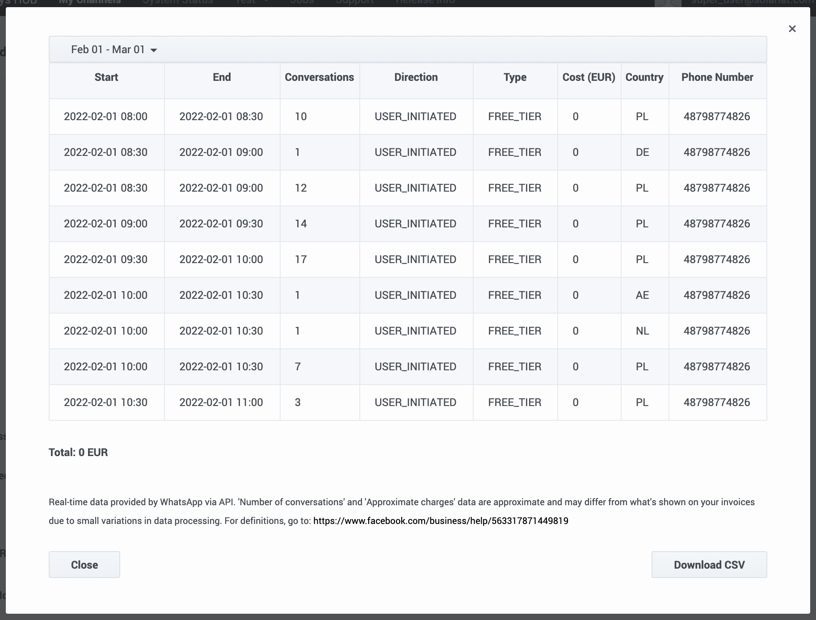Open the Facebook business help link
The width and height of the screenshot is (816, 620).
440,521
